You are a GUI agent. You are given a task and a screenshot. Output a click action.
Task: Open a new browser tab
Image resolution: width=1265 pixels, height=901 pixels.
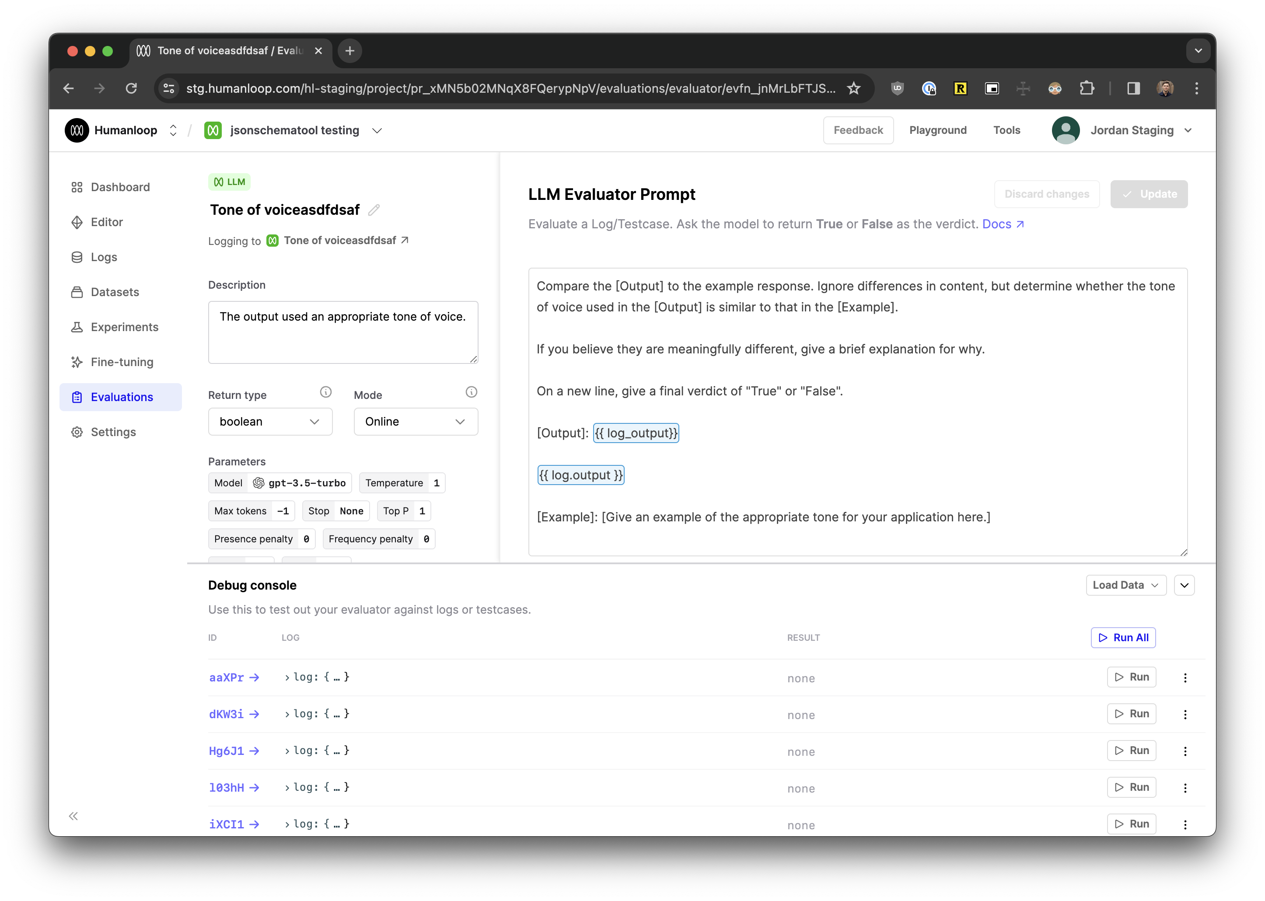tap(349, 51)
